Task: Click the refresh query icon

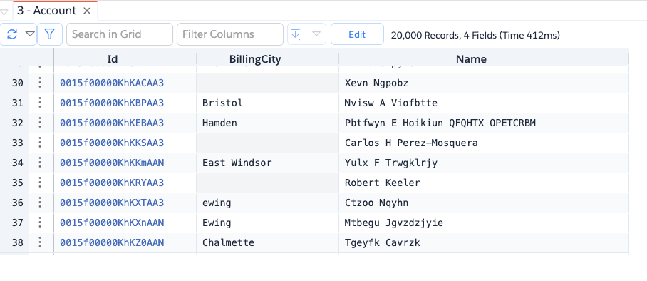Action: pos(12,34)
